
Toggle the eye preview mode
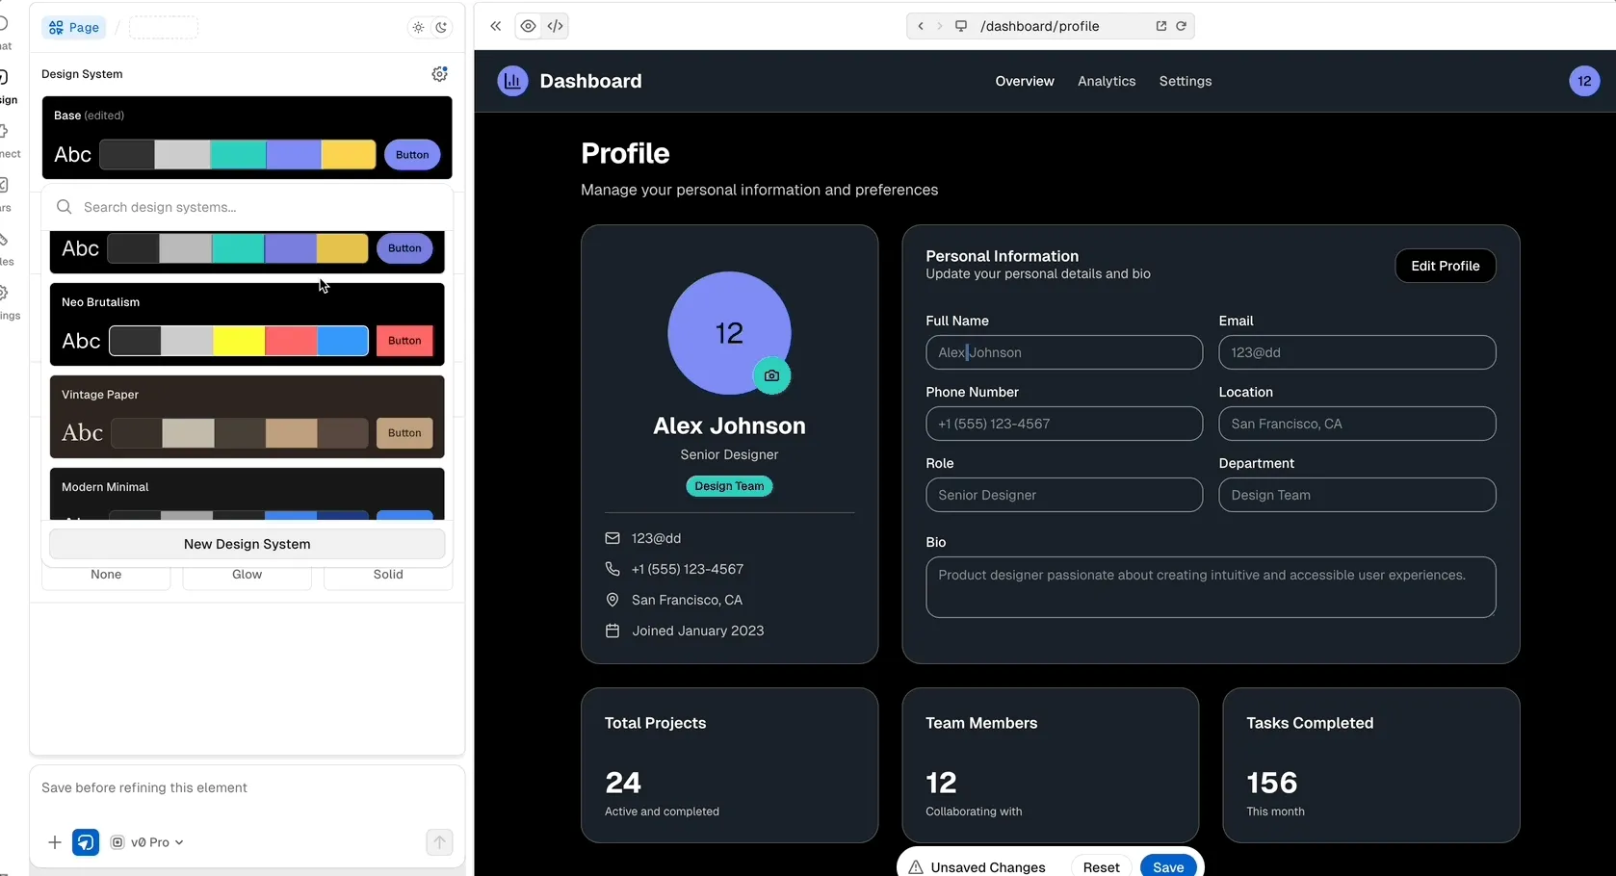pyautogui.click(x=528, y=26)
